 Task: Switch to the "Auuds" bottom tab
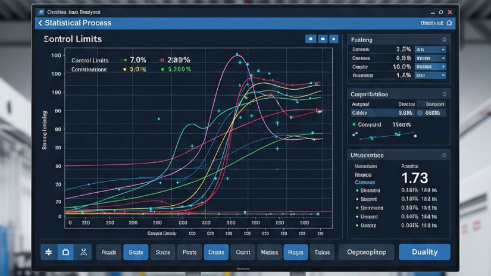click(x=109, y=252)
